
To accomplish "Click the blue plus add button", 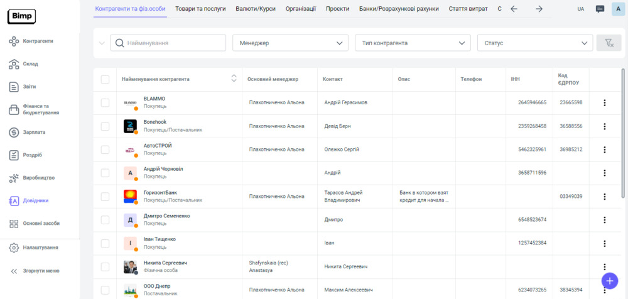I will tap(609, 280).
